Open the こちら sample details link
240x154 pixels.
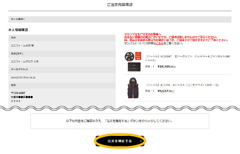tap(160, 43)
